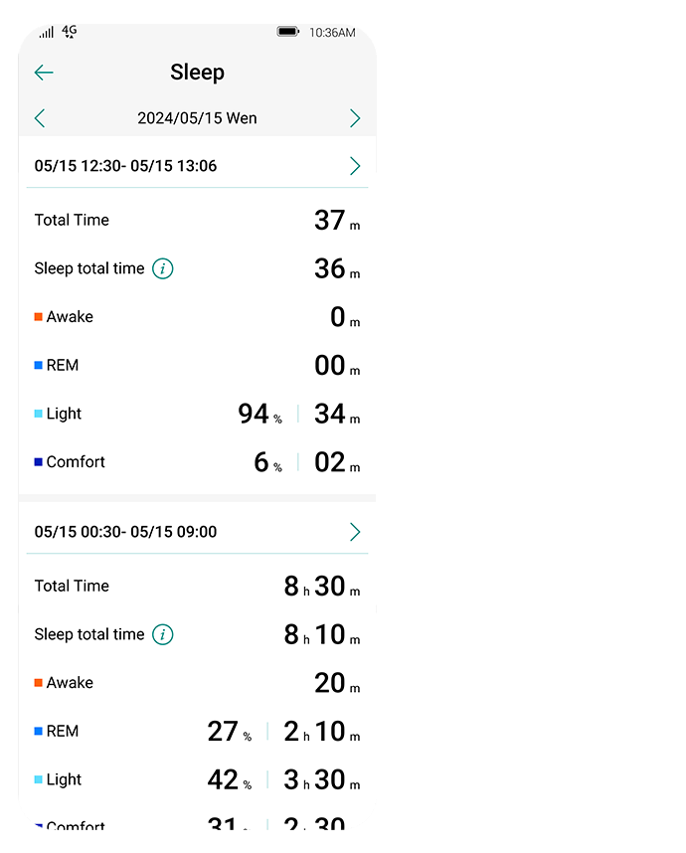Select the Total Time 8 h 30 m row
This screenshot has height=853, width=686.
(197, 586)
